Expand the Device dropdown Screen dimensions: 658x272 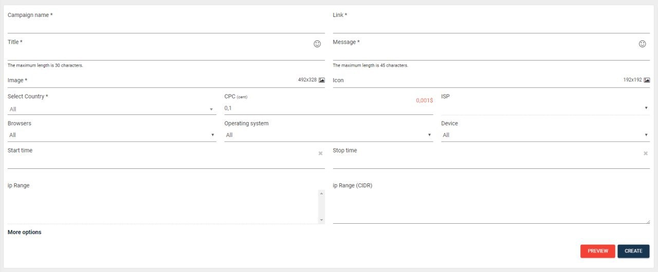pos(545,135)
